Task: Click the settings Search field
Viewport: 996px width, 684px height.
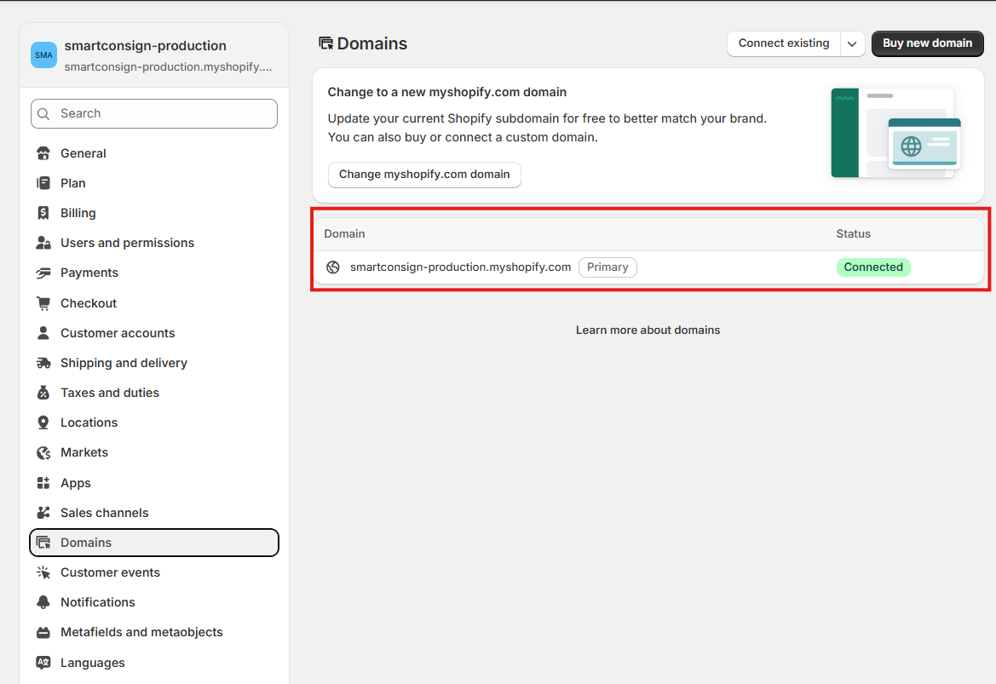Action: 153,113
